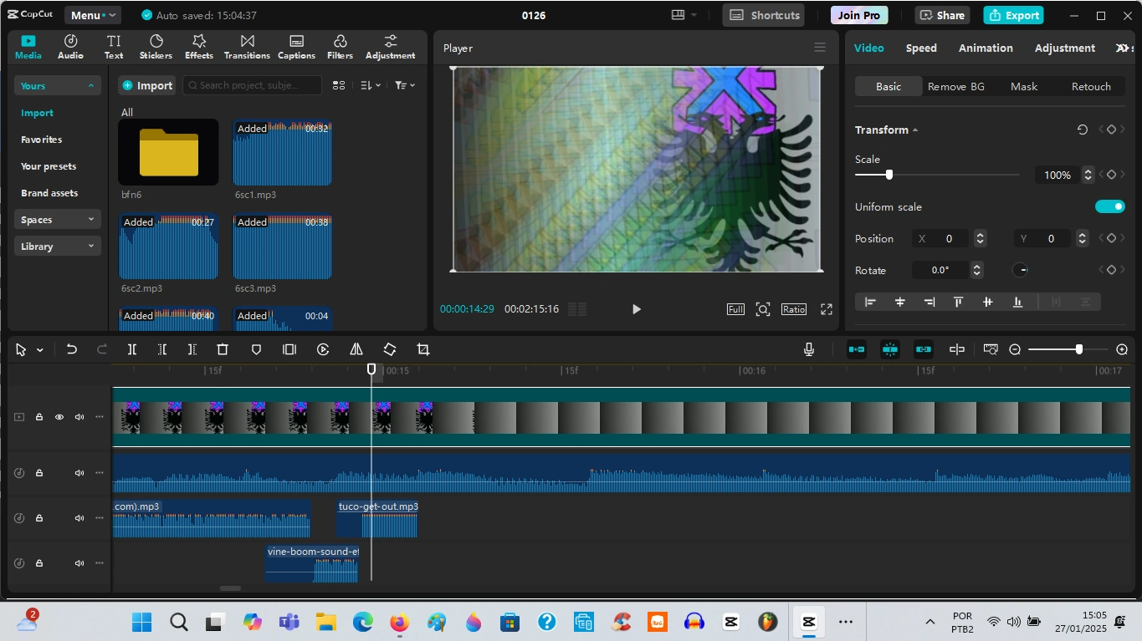Click the voiceover microphone icon
Image resolution: width=1142 pixels, height=641 pixels.
[x=808, y=349]
